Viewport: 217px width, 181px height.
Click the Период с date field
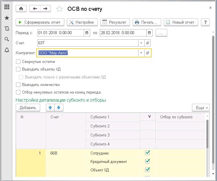(61, 33)
